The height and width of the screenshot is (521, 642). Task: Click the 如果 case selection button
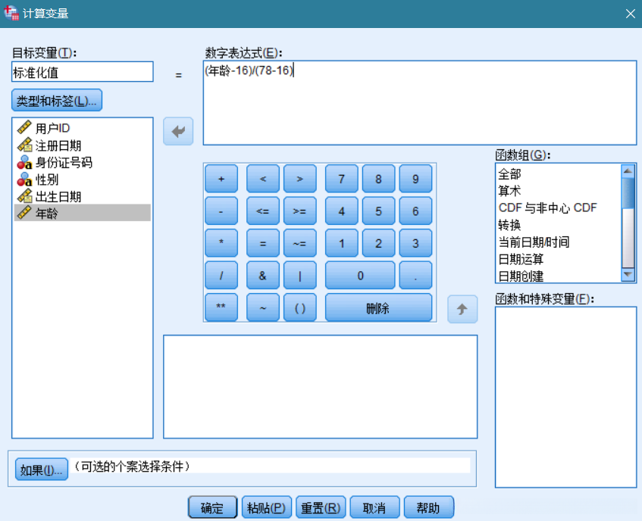click(40, 468)
